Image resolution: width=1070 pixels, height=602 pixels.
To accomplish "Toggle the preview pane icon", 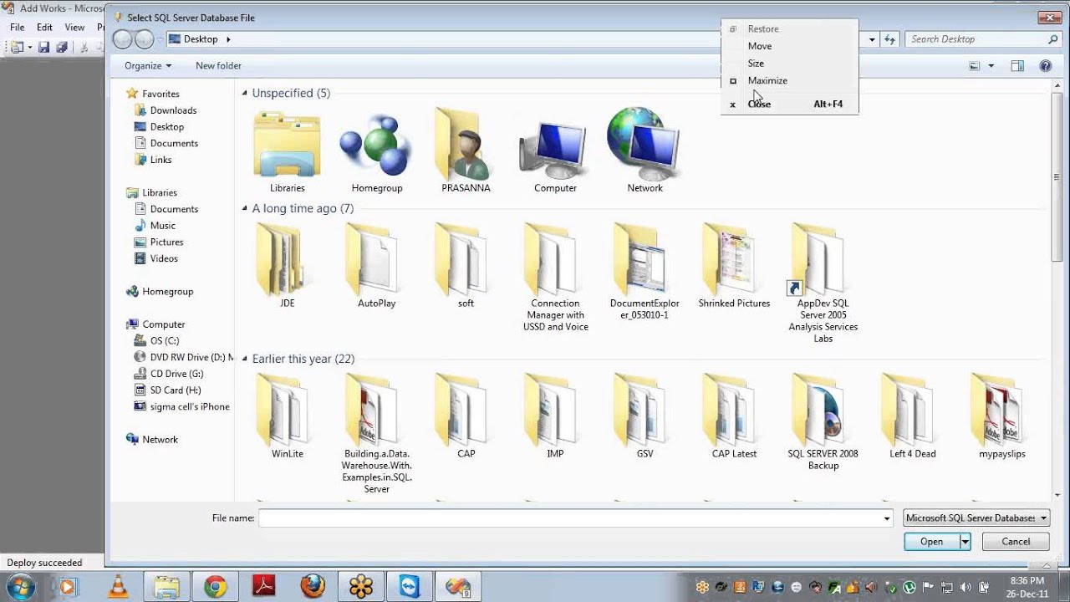I will (x=1017, y=66).
